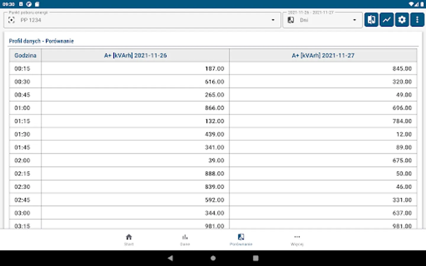This screenshot has width=426, height=266.
Task: Click the value 50.00
Action: (404, 174)
